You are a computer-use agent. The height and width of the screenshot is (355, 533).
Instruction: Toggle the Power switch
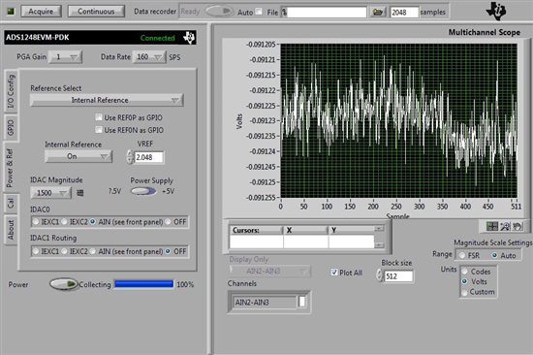[64, 284]
